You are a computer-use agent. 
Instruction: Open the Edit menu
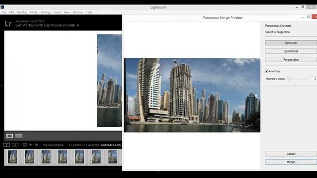click(x=11, y=12)
